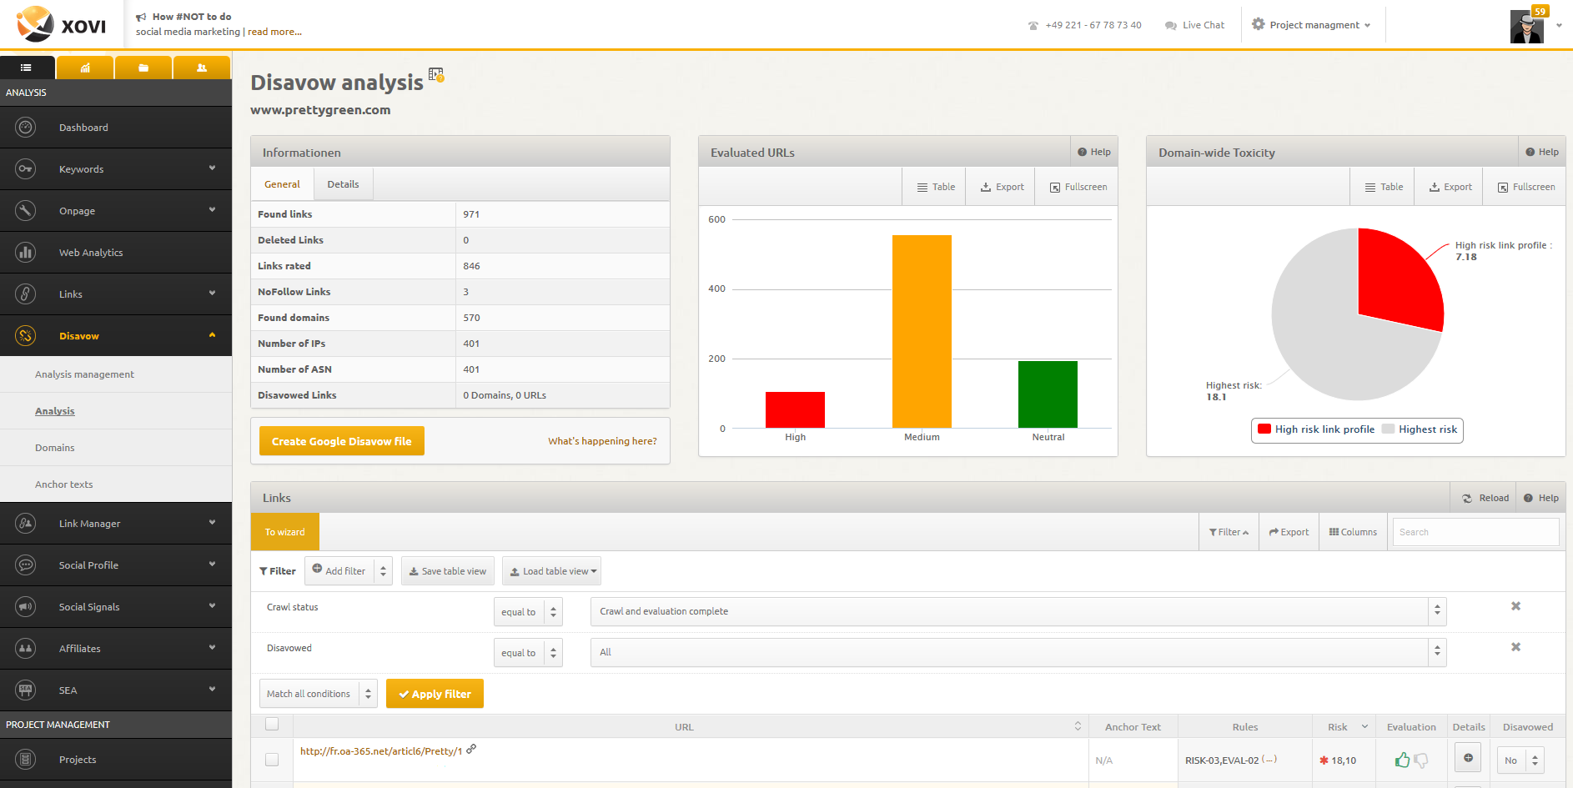
Task: Open the Load table view dropdown
Action: (551, 571)
